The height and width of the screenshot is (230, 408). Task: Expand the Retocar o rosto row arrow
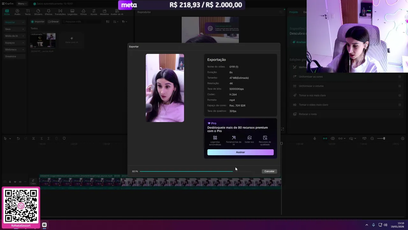400,114
